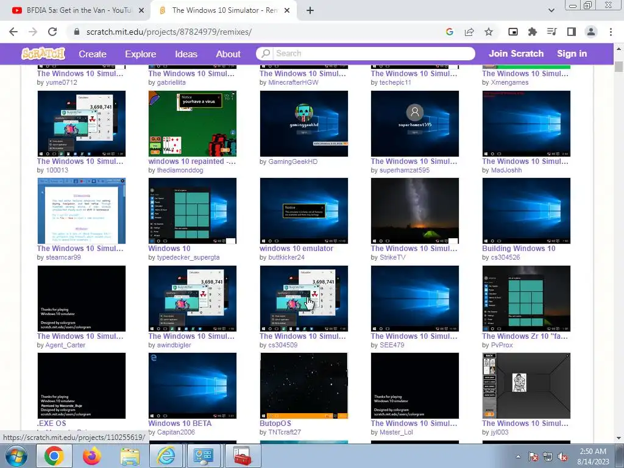Select The Windows 10 Simulator tab
This screenshot has height=468, width=624.
point(224,10)
